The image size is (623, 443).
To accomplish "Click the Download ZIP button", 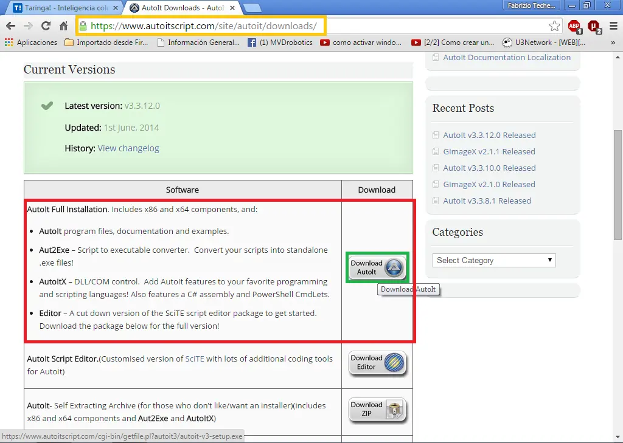I will click(x=377, y=409).
